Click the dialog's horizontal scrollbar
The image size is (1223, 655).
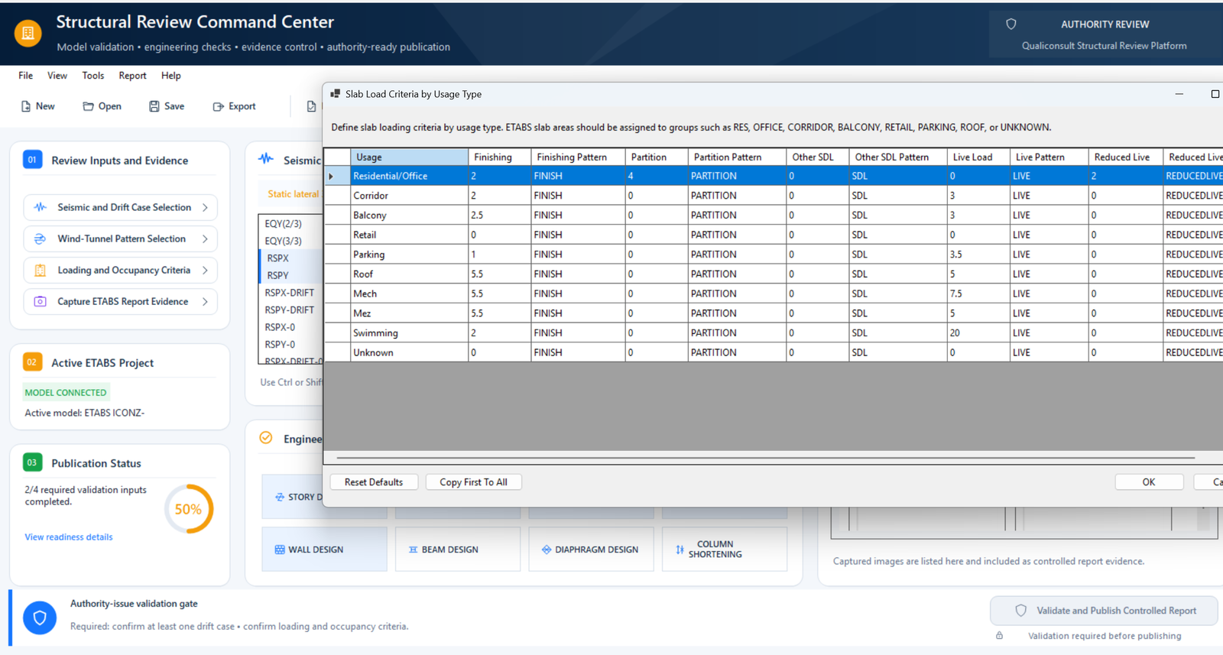pyautogui.click(x=765, y=458)
